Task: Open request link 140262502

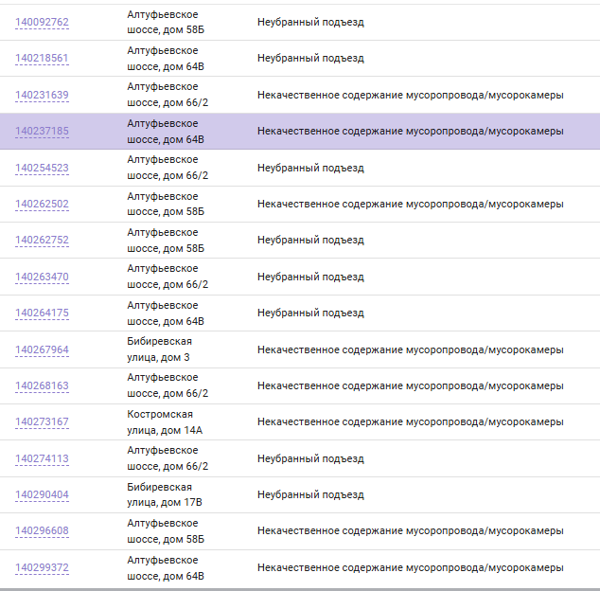Action: (x=42, y=204)
